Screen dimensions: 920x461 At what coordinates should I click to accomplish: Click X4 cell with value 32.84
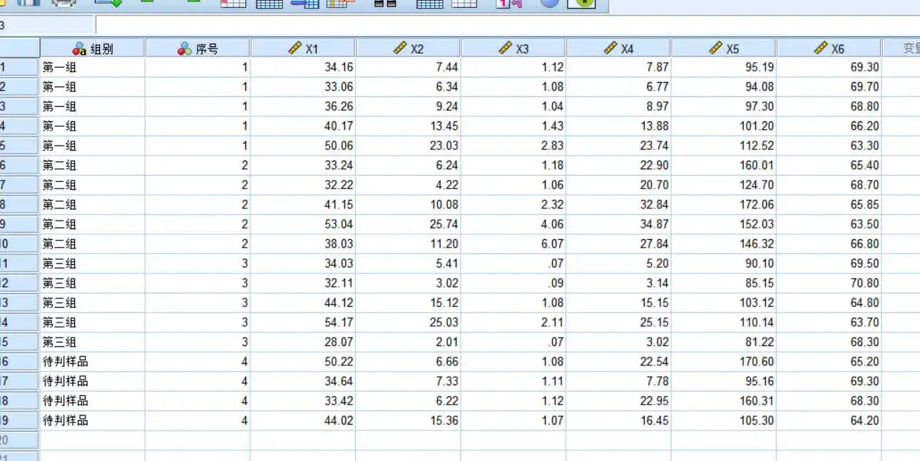[618, 205]
